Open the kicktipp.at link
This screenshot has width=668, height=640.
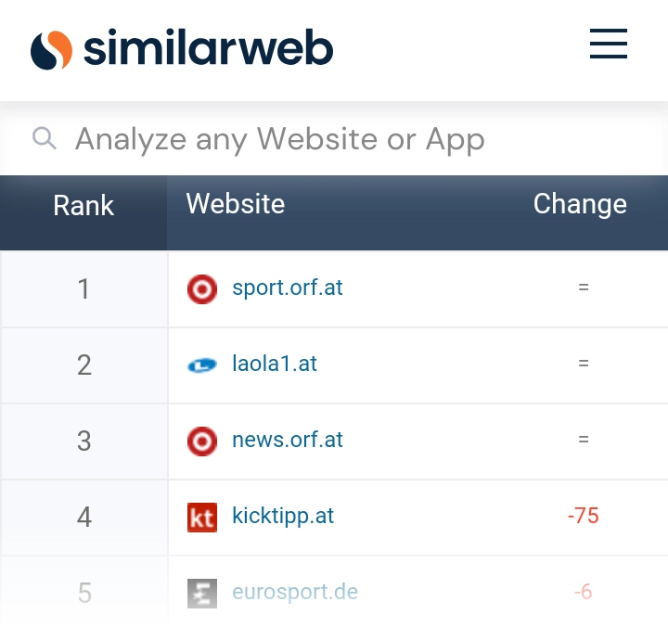pos(283,516)
